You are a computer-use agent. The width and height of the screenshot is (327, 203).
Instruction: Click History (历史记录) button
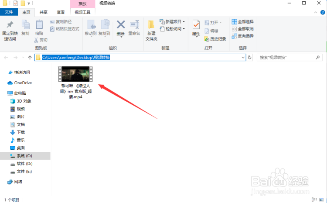point(215,39)
